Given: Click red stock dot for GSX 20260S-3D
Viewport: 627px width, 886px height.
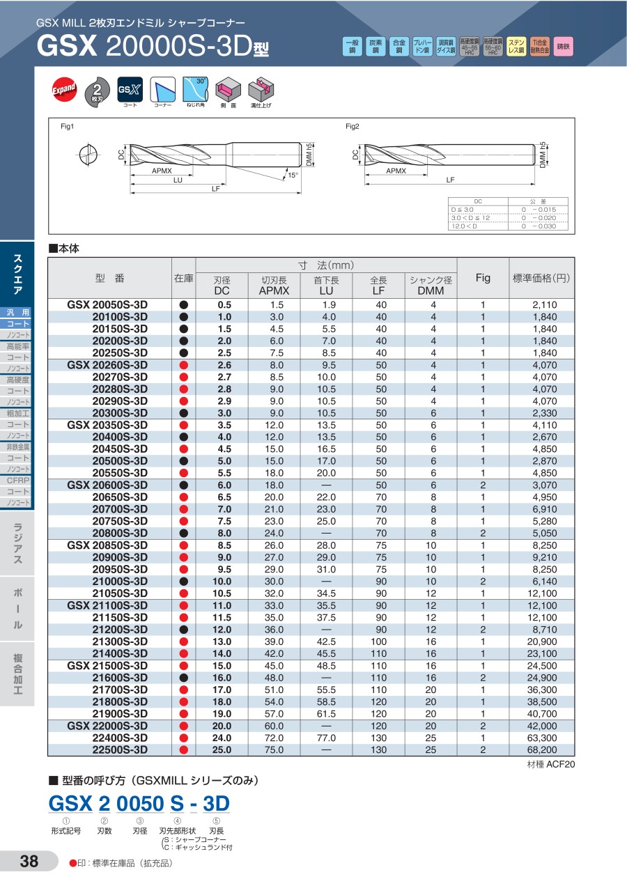Looking at the screenshot, I should (x=184, y=365).
